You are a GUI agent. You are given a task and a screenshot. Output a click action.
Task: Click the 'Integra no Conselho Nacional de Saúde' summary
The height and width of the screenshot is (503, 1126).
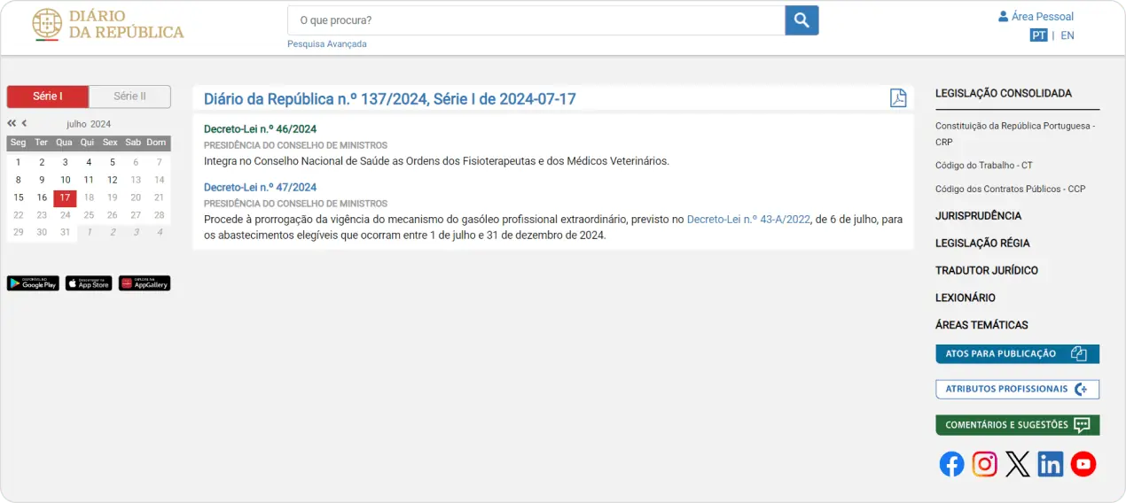click(436, 161)
